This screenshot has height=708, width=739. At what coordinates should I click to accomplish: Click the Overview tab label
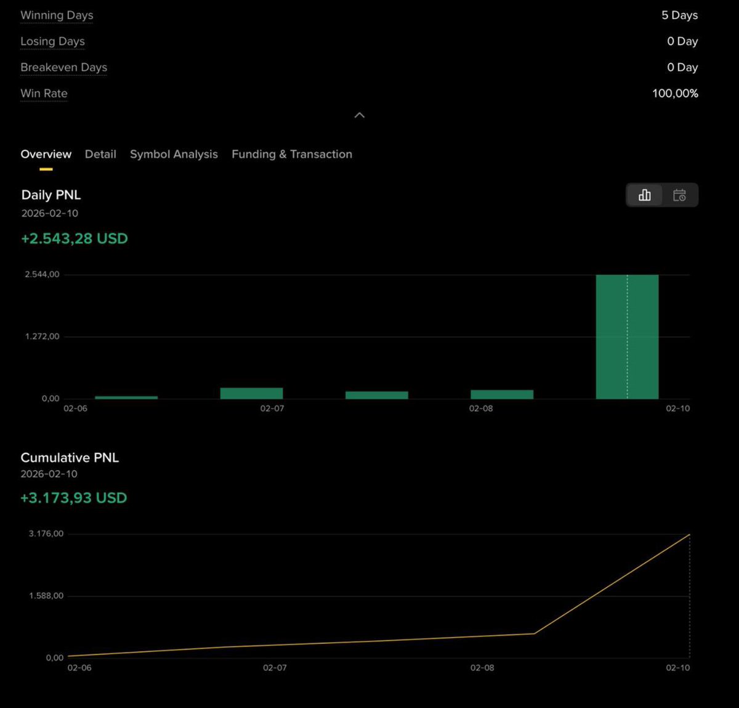coord(46,154)
